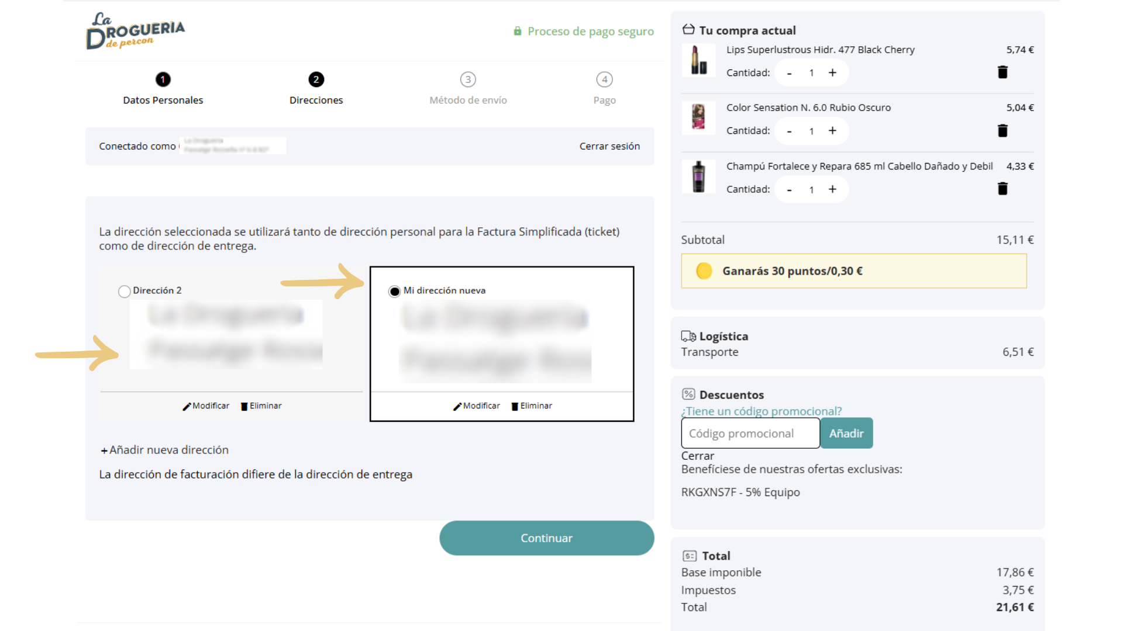This screenshot has width=1123, height=631.
Task: Click Cerrar sesión link
Action: point(609,146)
